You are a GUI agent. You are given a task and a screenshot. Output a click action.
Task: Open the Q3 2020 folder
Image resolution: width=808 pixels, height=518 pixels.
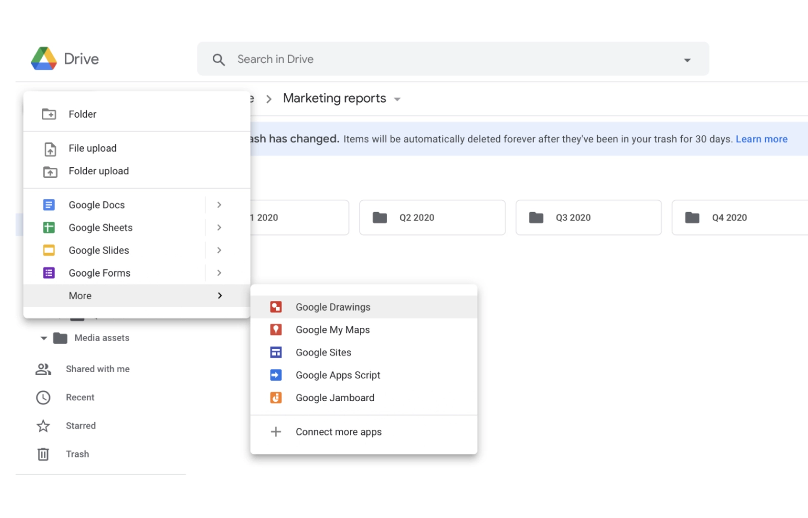coord(589,218)
